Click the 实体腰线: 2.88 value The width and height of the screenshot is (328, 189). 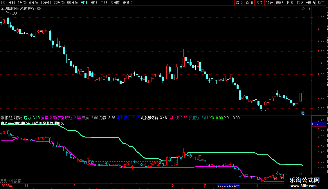[69, 118]
